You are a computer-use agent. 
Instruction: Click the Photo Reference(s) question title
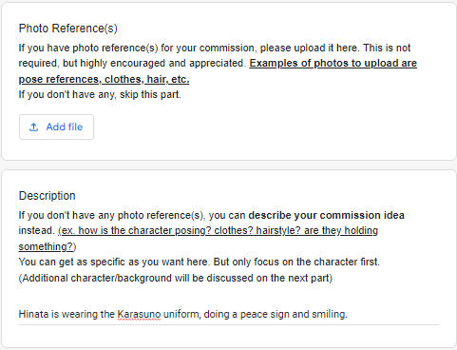(68, 29)
